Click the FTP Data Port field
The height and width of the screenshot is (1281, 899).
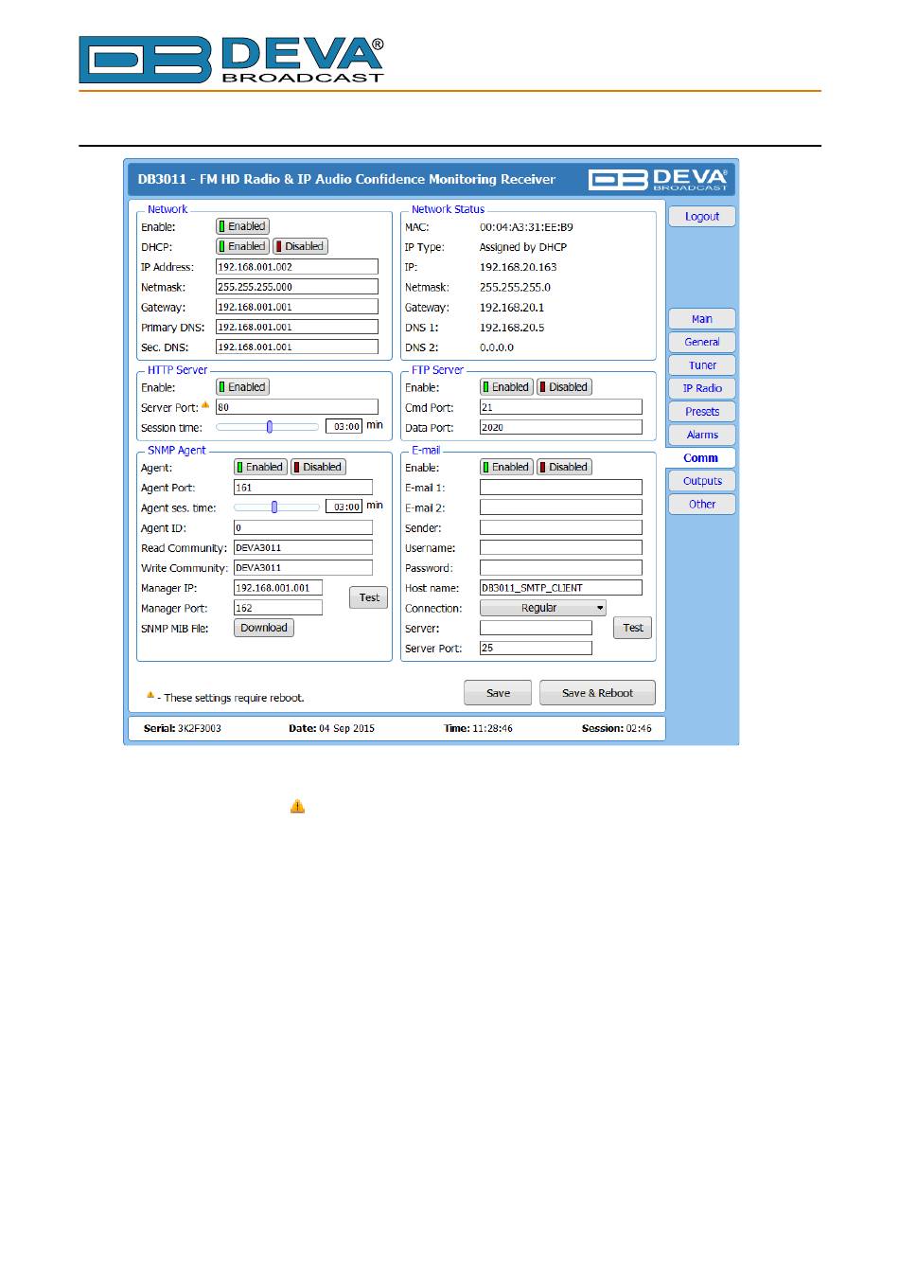click(561, 427)
